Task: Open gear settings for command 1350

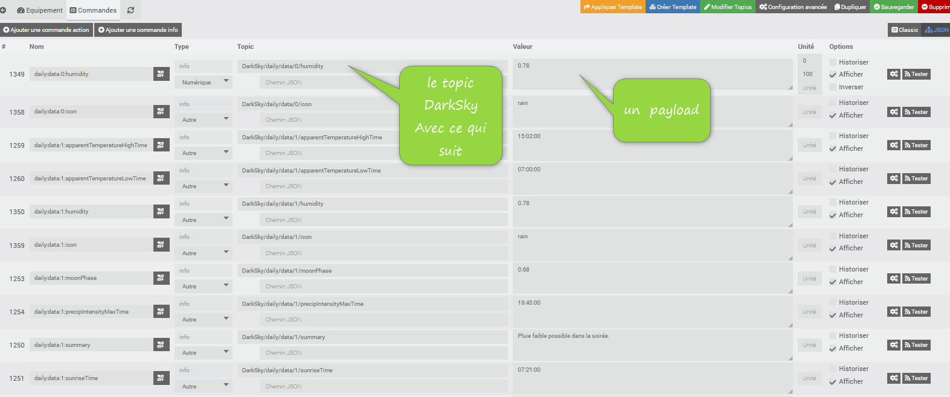Action: (x=894, y=212)
